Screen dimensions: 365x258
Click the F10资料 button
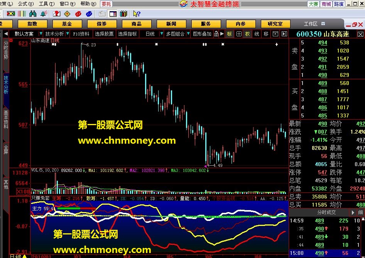[x=81, y=34]
